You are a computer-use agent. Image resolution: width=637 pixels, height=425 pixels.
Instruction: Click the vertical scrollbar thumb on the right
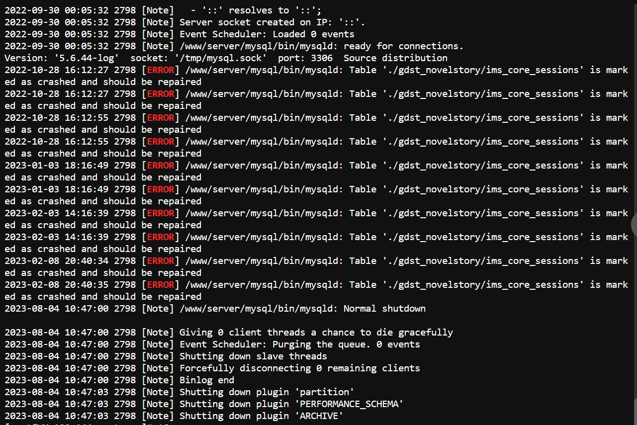(635, 411)
